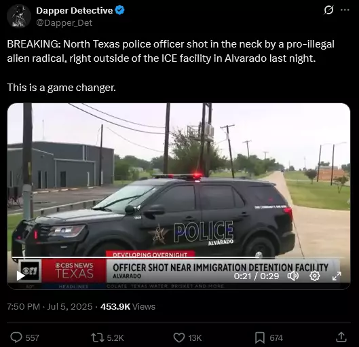This screenshot has height=347, width=359.
Task: Bookmark this post
Action: click(x=260, y=337)
